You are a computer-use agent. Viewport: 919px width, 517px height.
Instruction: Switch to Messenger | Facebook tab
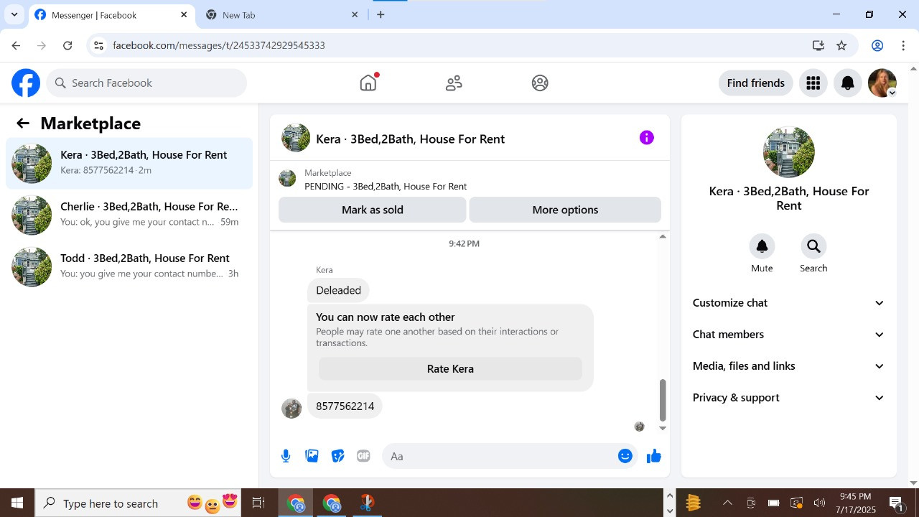tap(111, 15)
